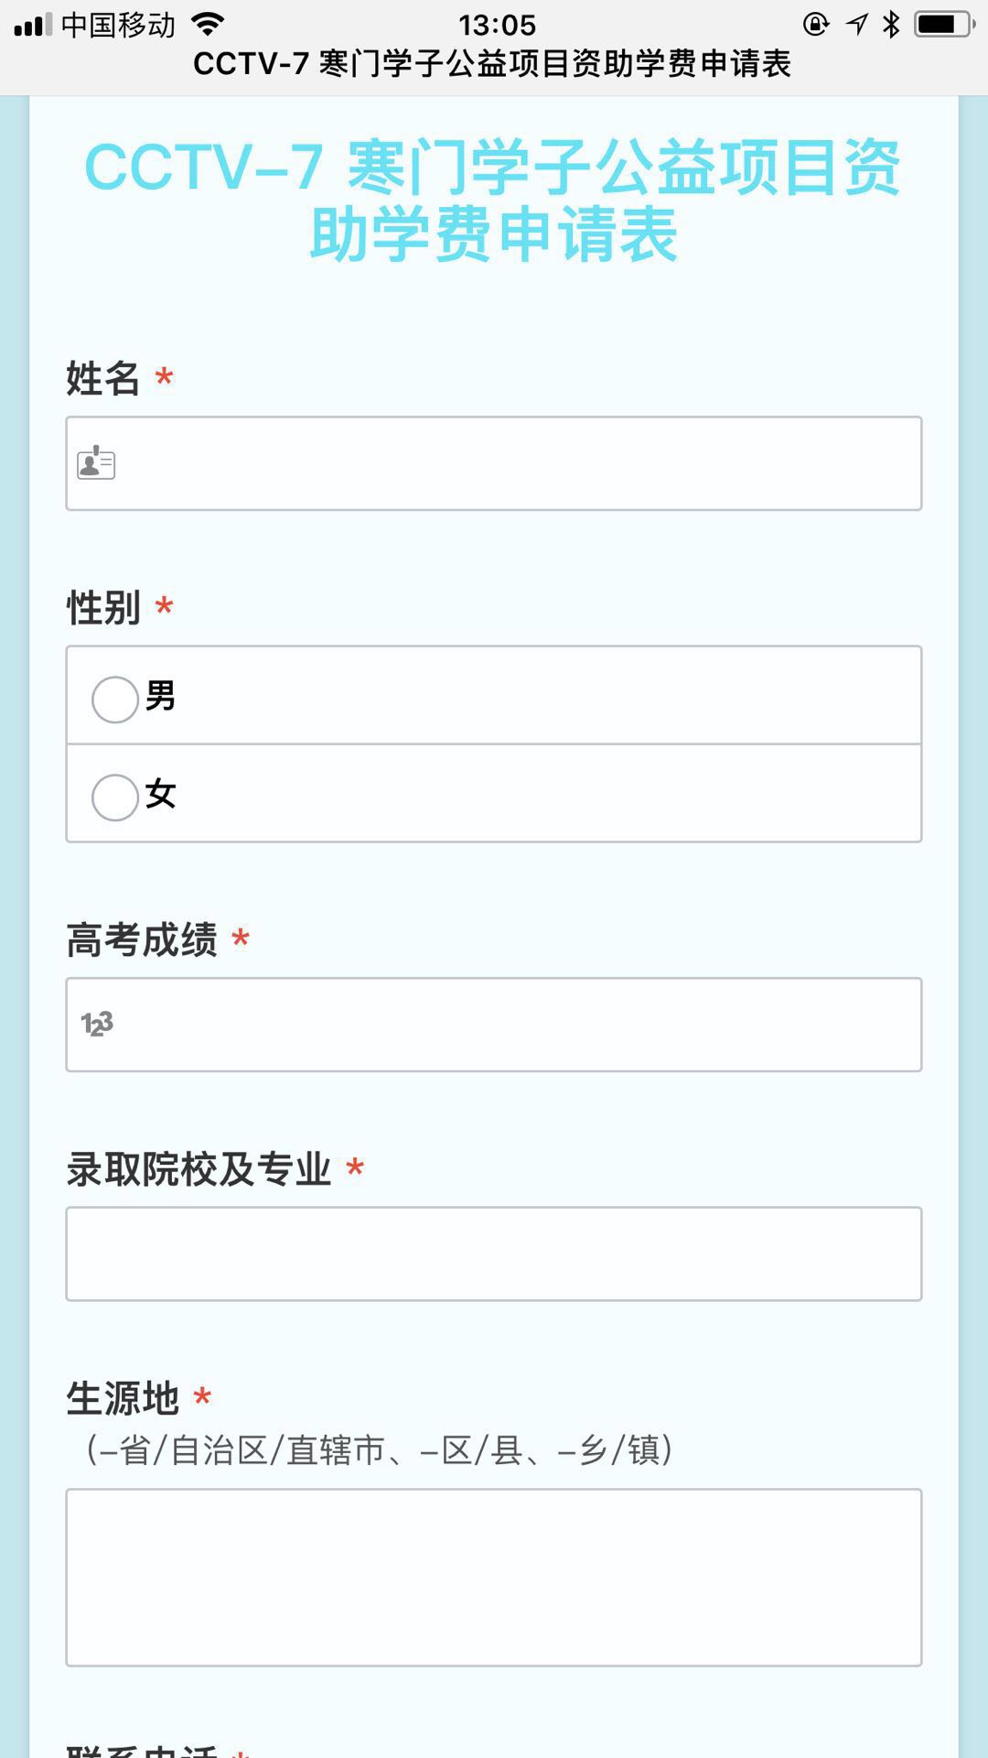Click the contact card icon in name field
Viewport: 988px width, 1758px height.
point(96,463)
